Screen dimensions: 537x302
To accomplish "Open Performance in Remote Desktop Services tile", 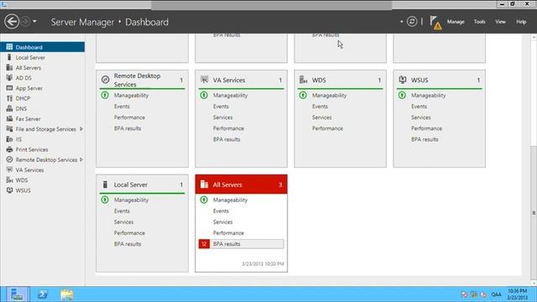I will point(129,117).
